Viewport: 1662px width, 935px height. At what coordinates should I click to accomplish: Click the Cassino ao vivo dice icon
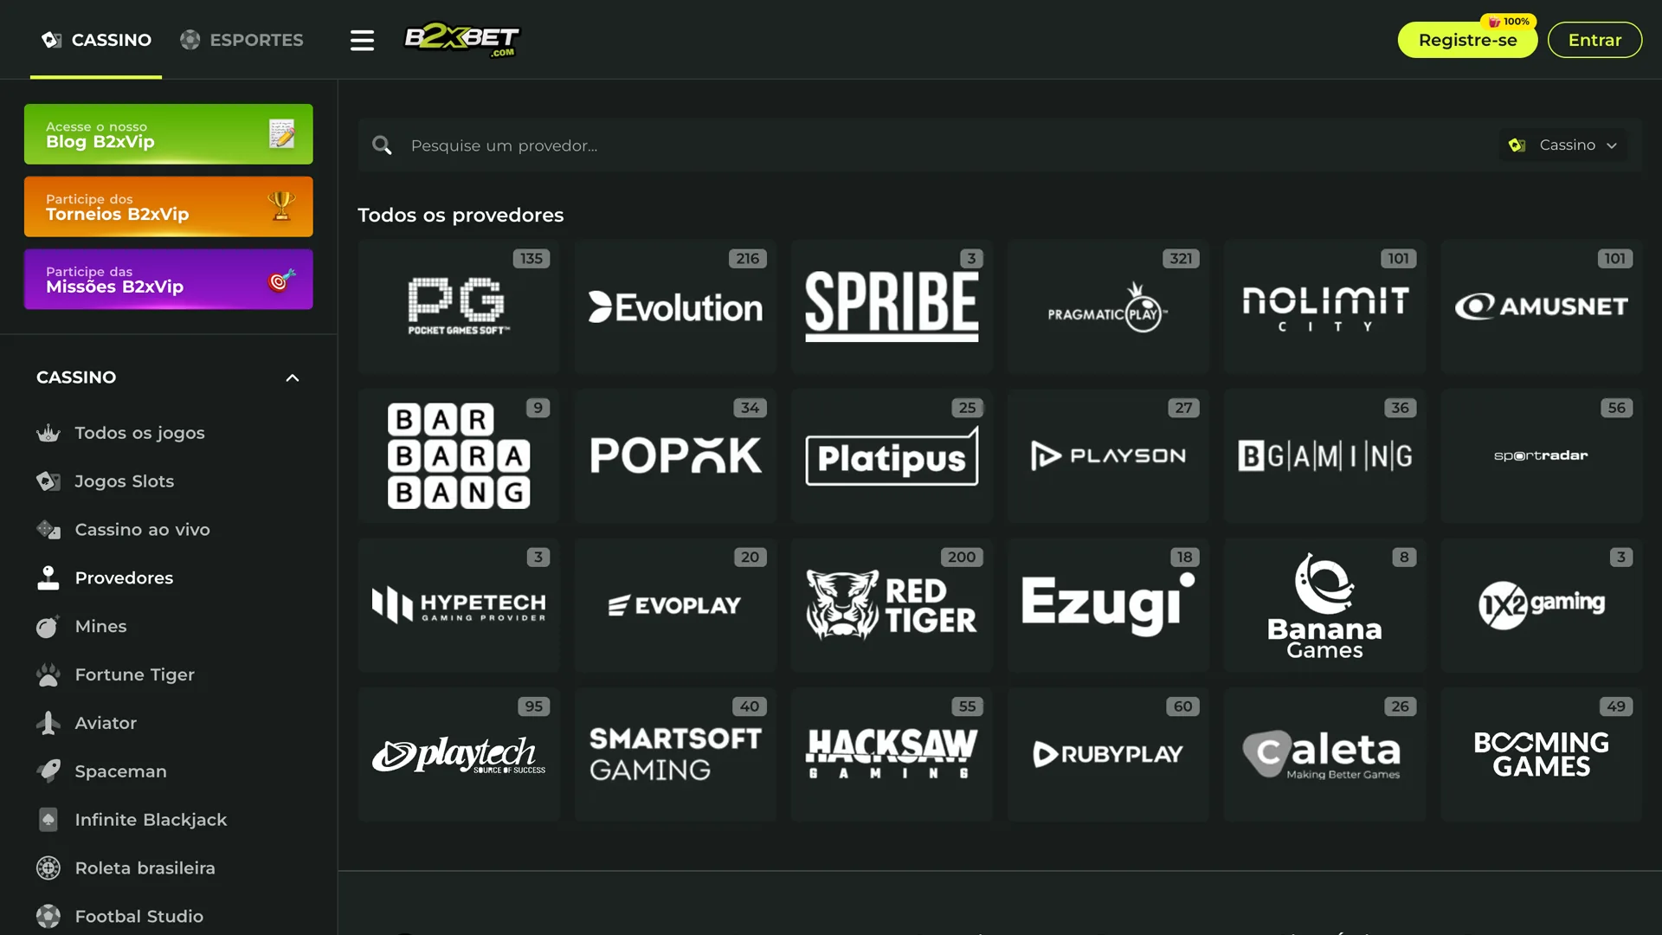pos(48,529)
